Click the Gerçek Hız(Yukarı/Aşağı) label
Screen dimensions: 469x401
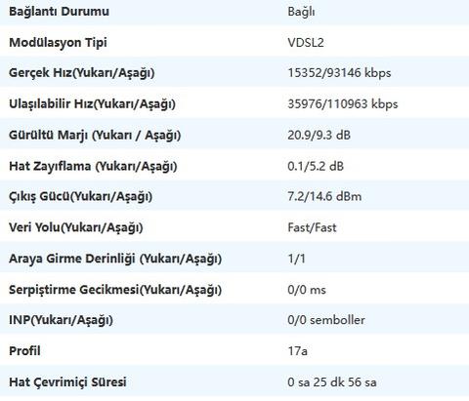[x=82, y=72]
